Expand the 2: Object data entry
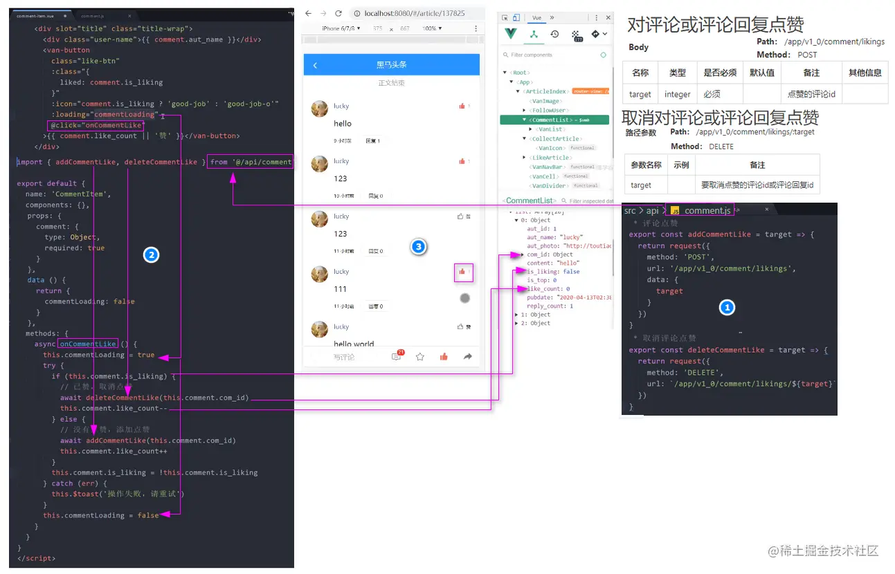Screen dimensions: 895x574 (517, 323)
